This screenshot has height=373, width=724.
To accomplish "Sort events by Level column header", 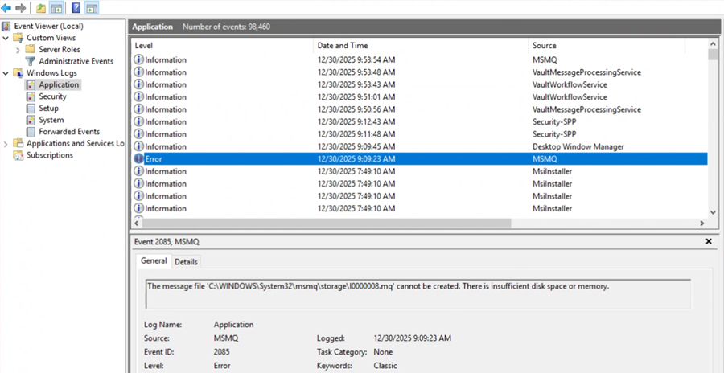I will 222,46.
